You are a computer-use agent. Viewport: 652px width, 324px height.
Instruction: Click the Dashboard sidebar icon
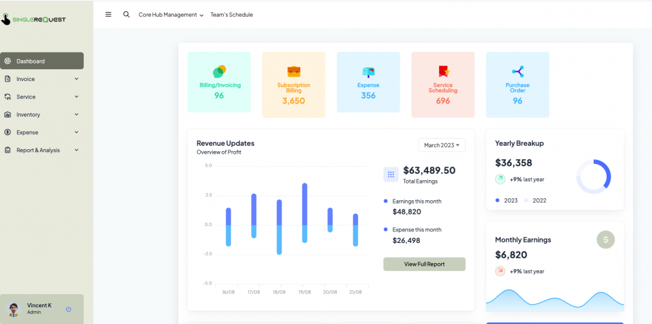coord(8,61)
